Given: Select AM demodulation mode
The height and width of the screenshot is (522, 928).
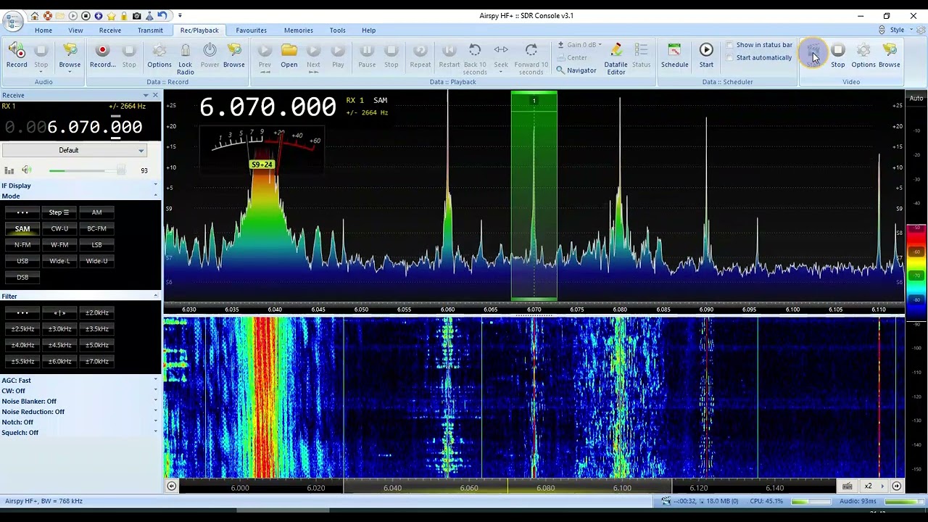Looking at the screenshot, I should coord(96,212).
